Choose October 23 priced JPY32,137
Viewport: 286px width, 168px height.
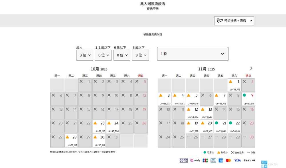pos(99,127)
